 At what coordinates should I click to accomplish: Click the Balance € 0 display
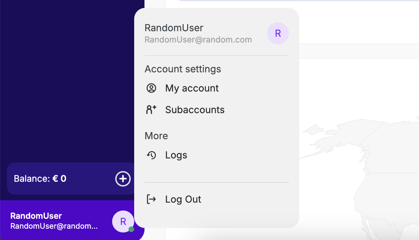coord(40,179)
